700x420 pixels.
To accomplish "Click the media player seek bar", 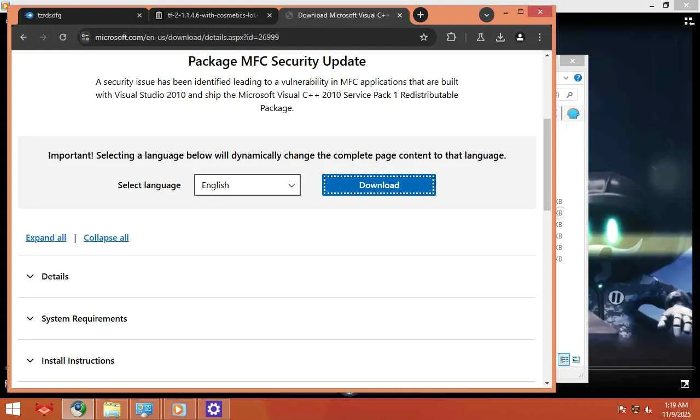I will 643,368.
